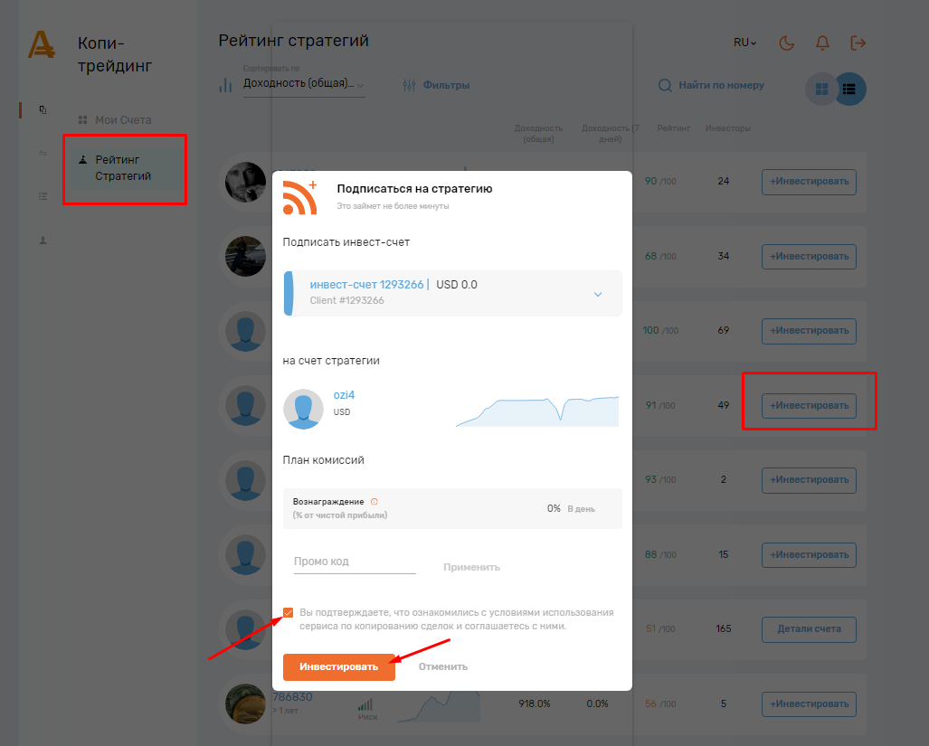Switch to list view layout

tap(849, 89)
